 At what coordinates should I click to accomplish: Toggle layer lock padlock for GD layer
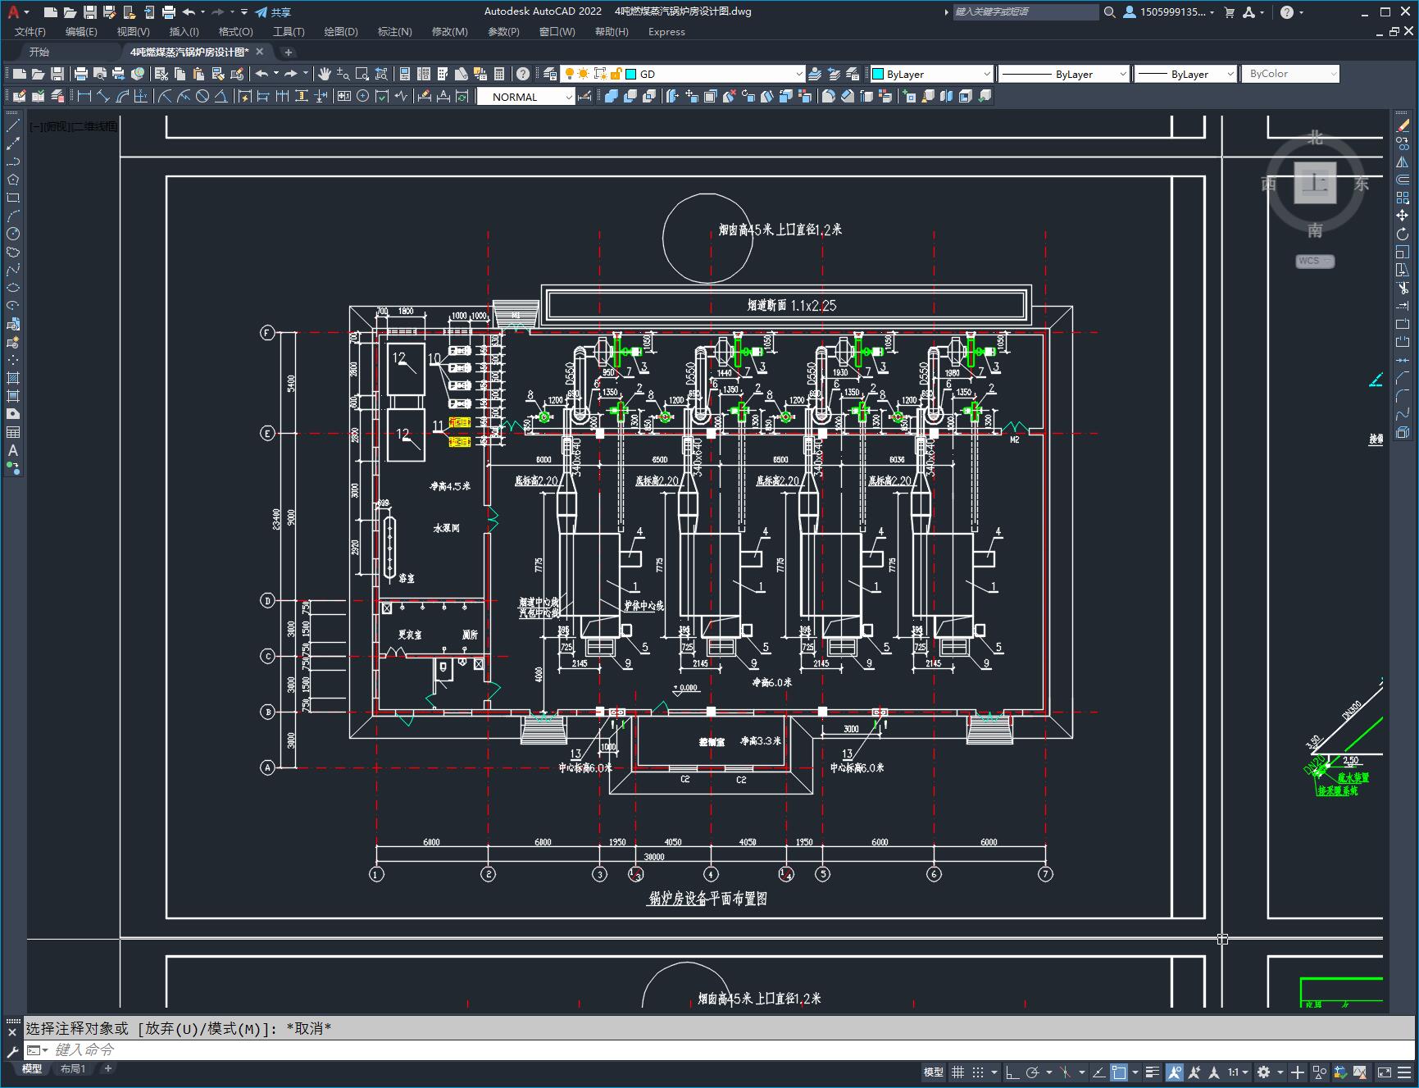click(615, 74)
